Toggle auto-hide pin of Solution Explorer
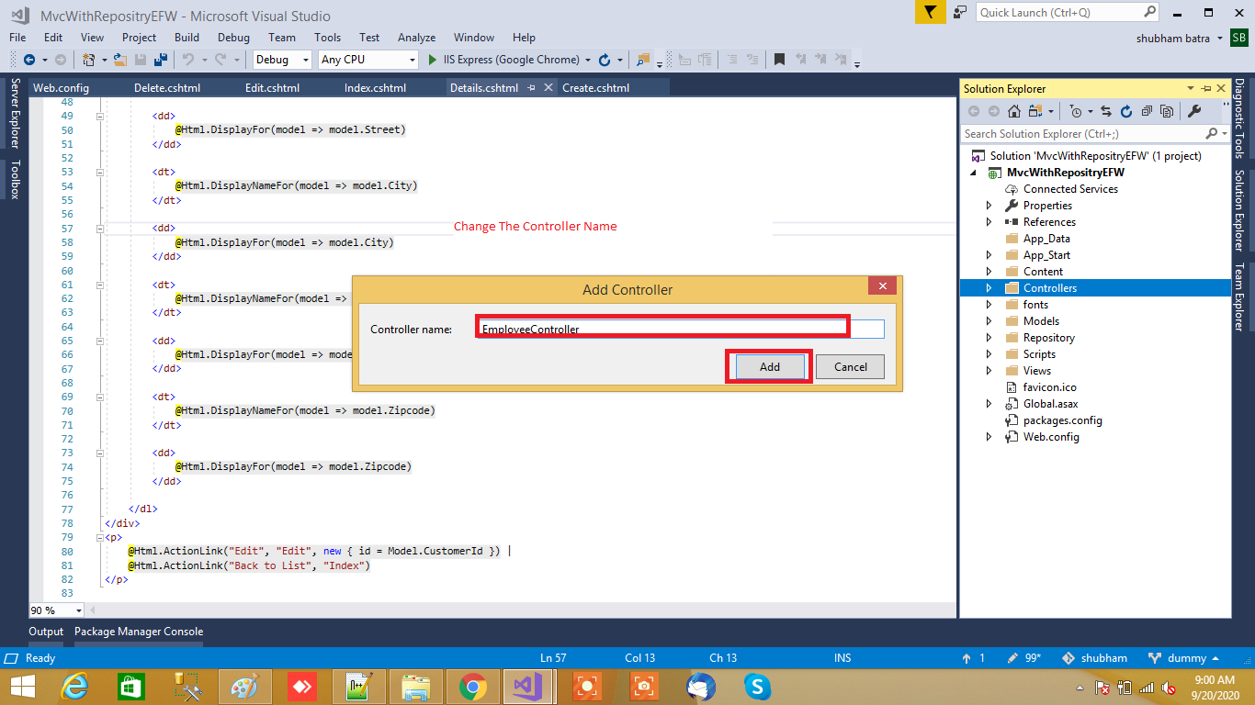The height and width of the screenshot is (705, 1255). point(1207,88)
